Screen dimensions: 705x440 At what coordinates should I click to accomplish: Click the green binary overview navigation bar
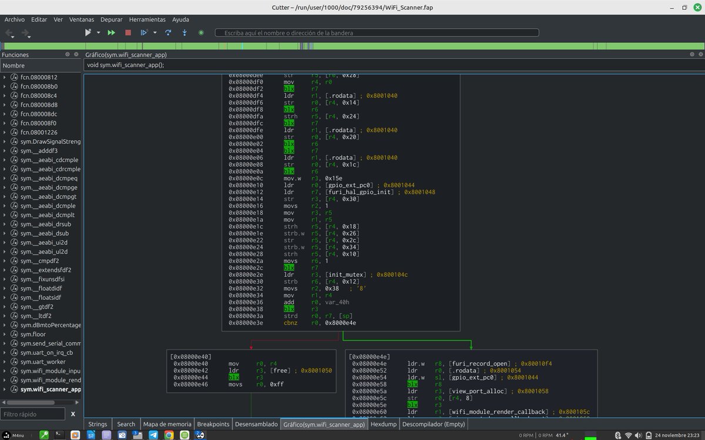tap(352, 46)
